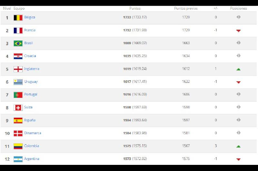Click the unchanged position icon for Bélgica
258x171 pixels.
pyautogui.click(x=238, y=17)
